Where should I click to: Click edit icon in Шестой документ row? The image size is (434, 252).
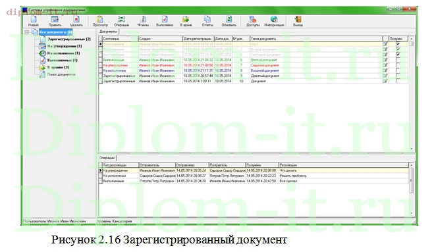pos(385,60)
